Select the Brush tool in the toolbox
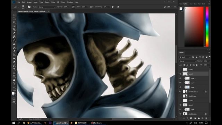 pyautogui.click(x=14, y=40)
